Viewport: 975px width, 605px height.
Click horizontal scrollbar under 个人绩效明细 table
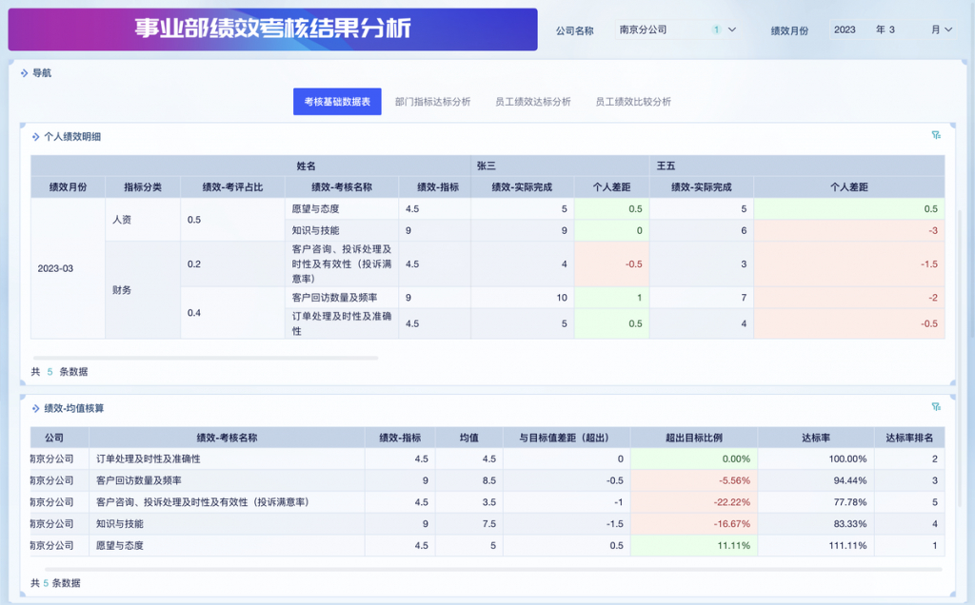point(205,358)
